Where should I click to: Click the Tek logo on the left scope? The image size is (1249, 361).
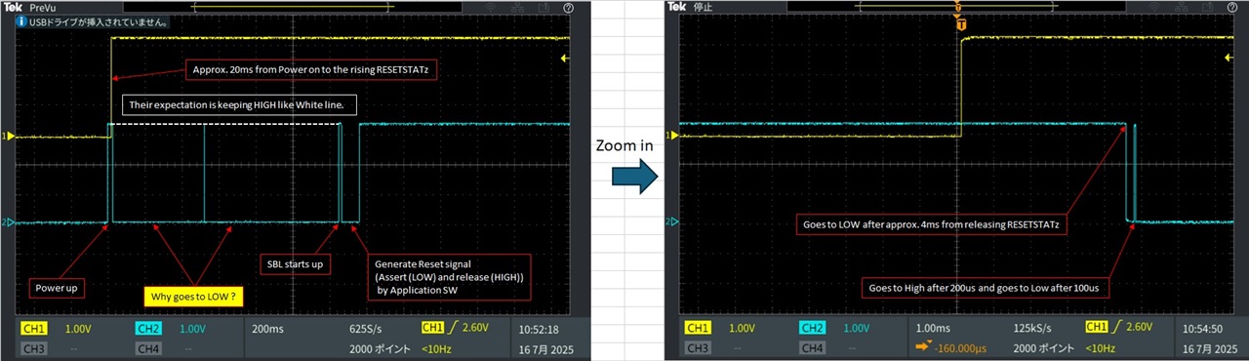pos(12,7)
